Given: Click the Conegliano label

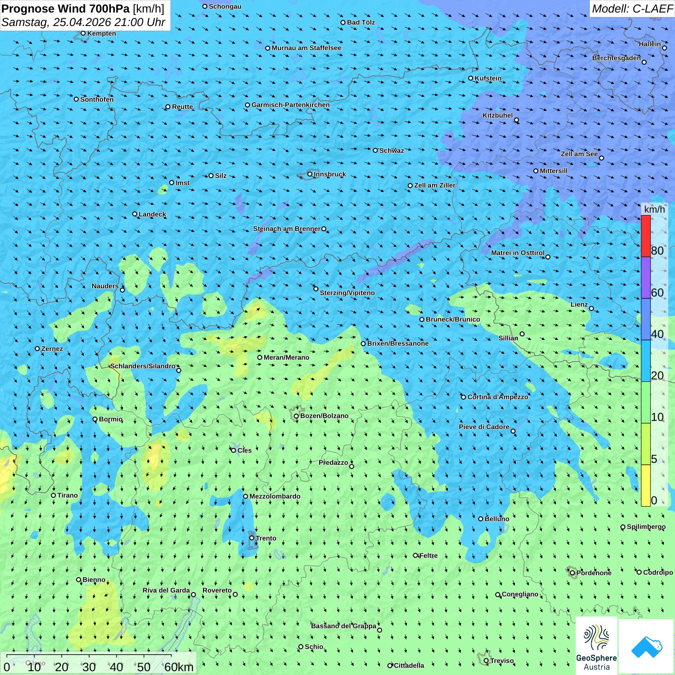Looking at the screenshot, I should [x=520, y=594].
